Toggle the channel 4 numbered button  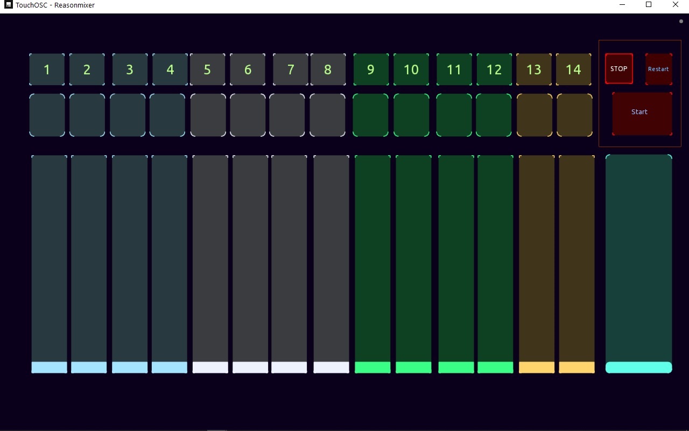[x=170, y=69]
